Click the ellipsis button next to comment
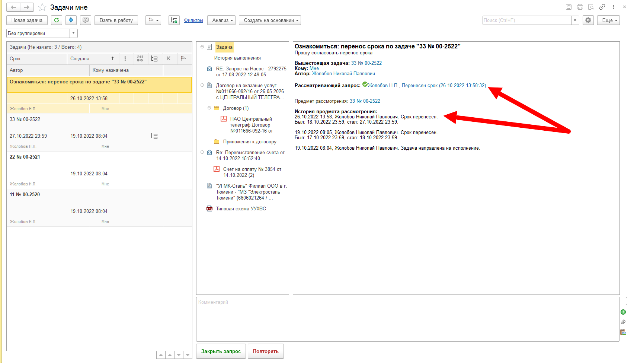This screenshot has height=363, width=634. [623, 301]
